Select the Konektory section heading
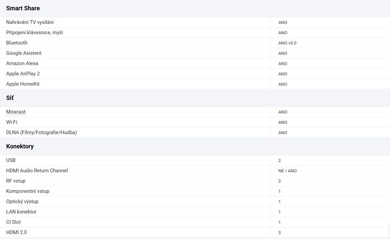 point(20,146)
